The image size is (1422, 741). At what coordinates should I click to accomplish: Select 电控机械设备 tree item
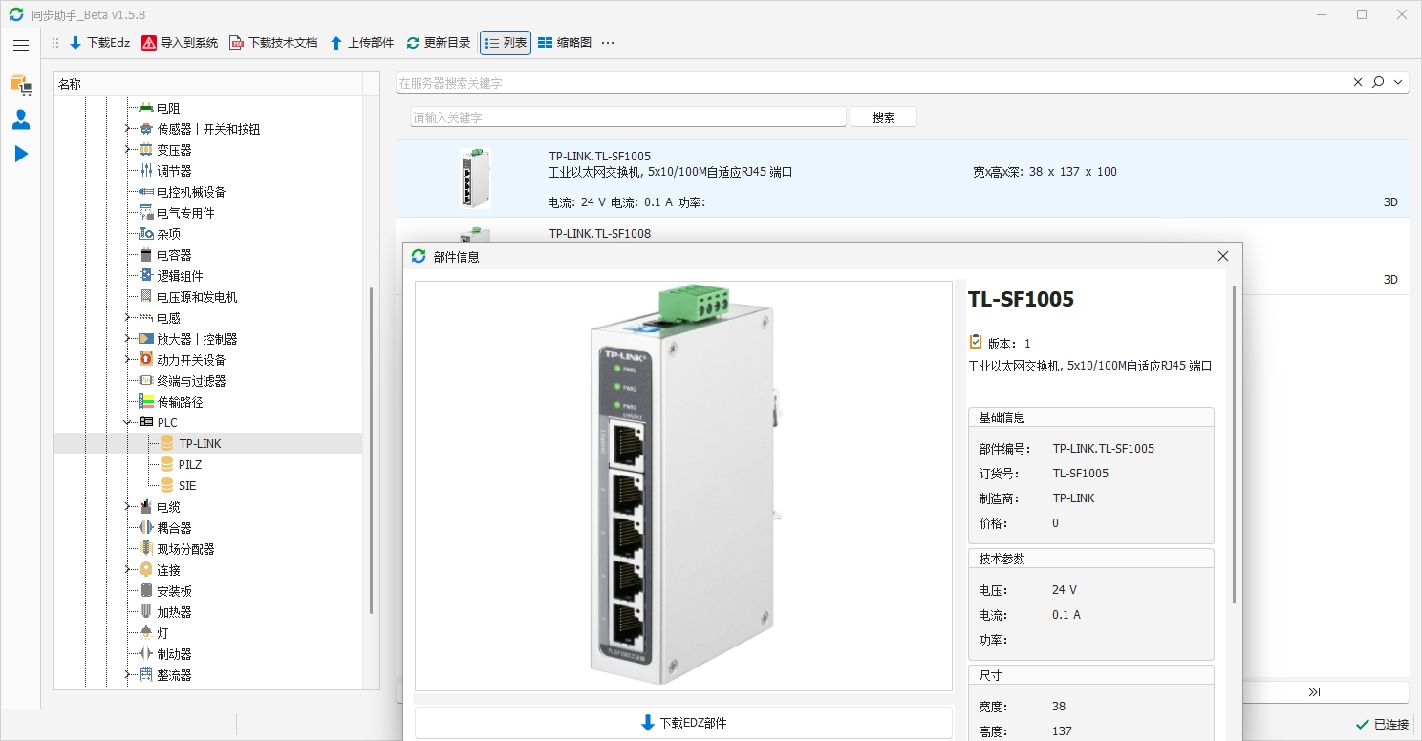pos(191,192)
